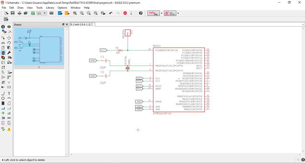Screen dimensions: 305x163
Task: Open the Edit menu
Action: pyautogui.click(x=12, y=8)
